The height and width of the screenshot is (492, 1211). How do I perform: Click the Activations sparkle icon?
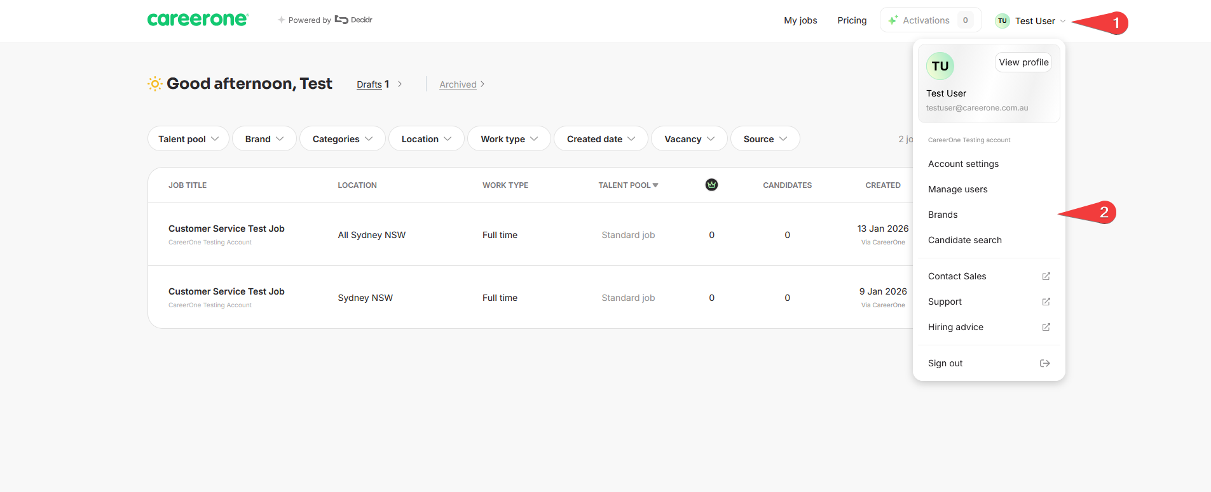(x=893, y=20)
